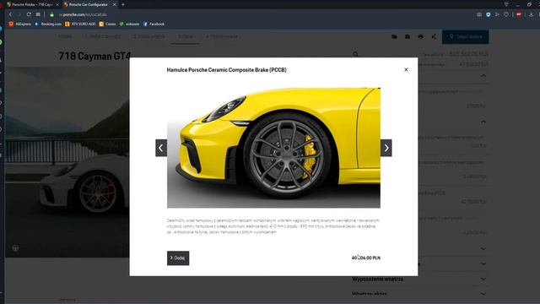Screen dimensions: 540x304
Task: Open the browser downloads icon
Action: click(x=531, y=14)
